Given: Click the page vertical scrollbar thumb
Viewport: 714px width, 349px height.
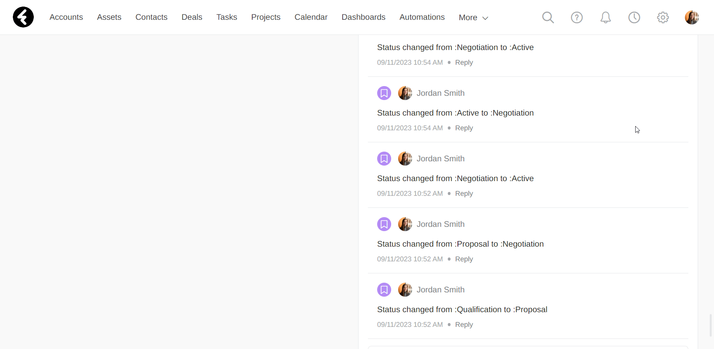Looking at the screenshot, I should [711, 326].
